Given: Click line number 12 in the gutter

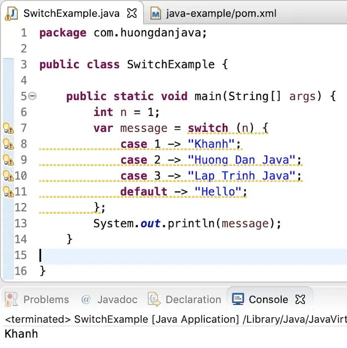Looking at the screenshot, I should [21, 208].
